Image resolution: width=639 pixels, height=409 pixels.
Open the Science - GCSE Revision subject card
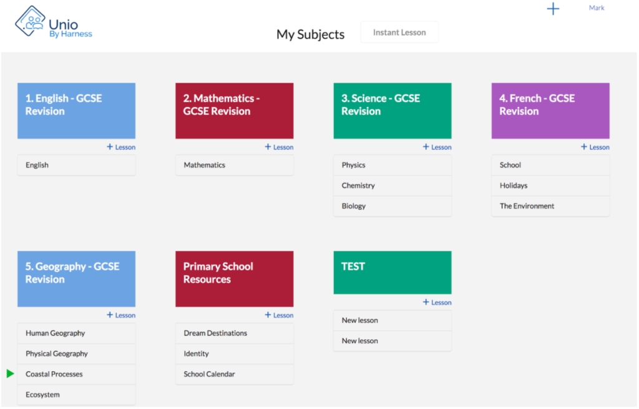click(x=393, y=111)
